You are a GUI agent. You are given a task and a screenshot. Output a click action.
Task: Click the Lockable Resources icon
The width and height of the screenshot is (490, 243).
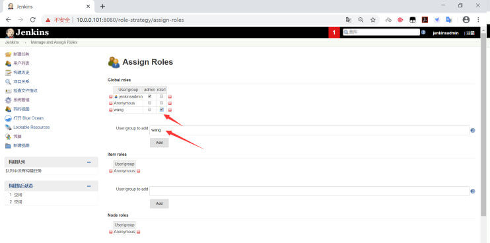click(x=8, y=127)
